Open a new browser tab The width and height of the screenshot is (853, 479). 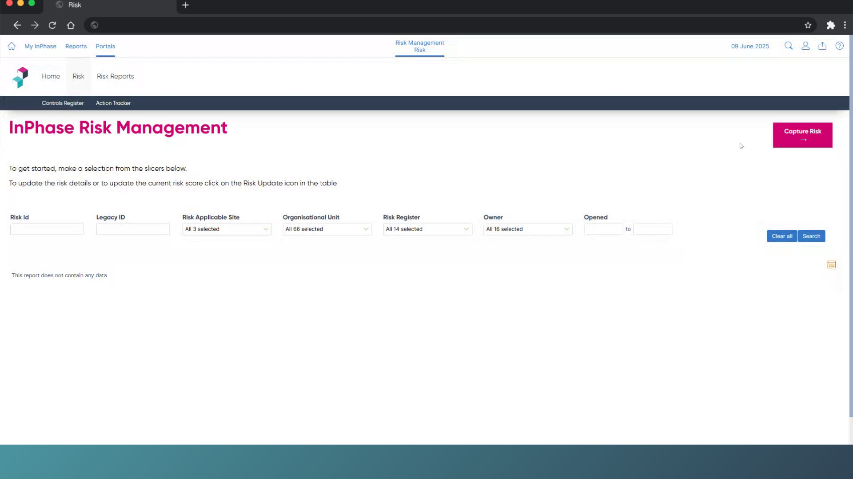(186, 5)
